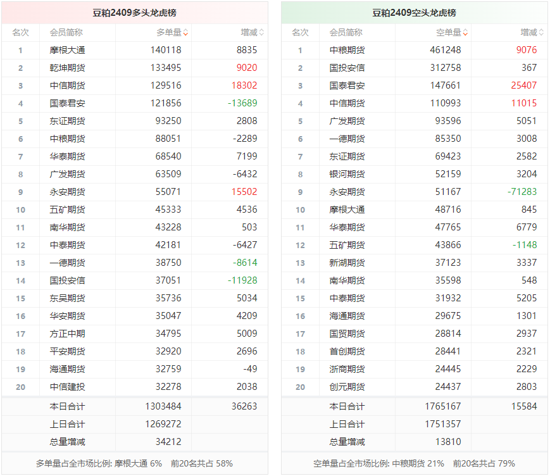The height and width of the screenshot is (476, 550).
Task: Click 会员简称 column header in 多头 table
Action: click(66, 32)
